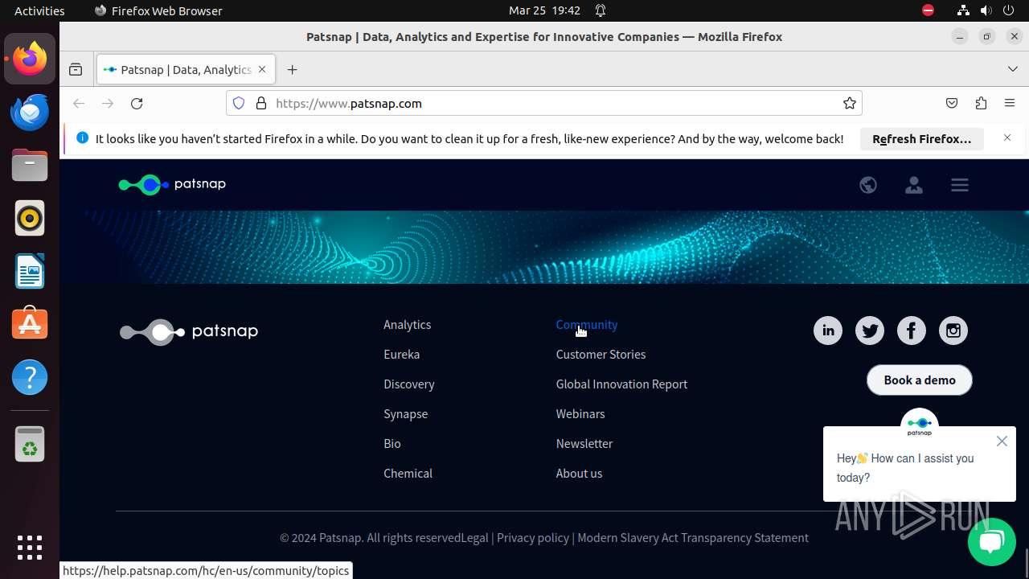Open the Firefox Pocket save icon
The image size is (1029, 579).
[952, 103]
